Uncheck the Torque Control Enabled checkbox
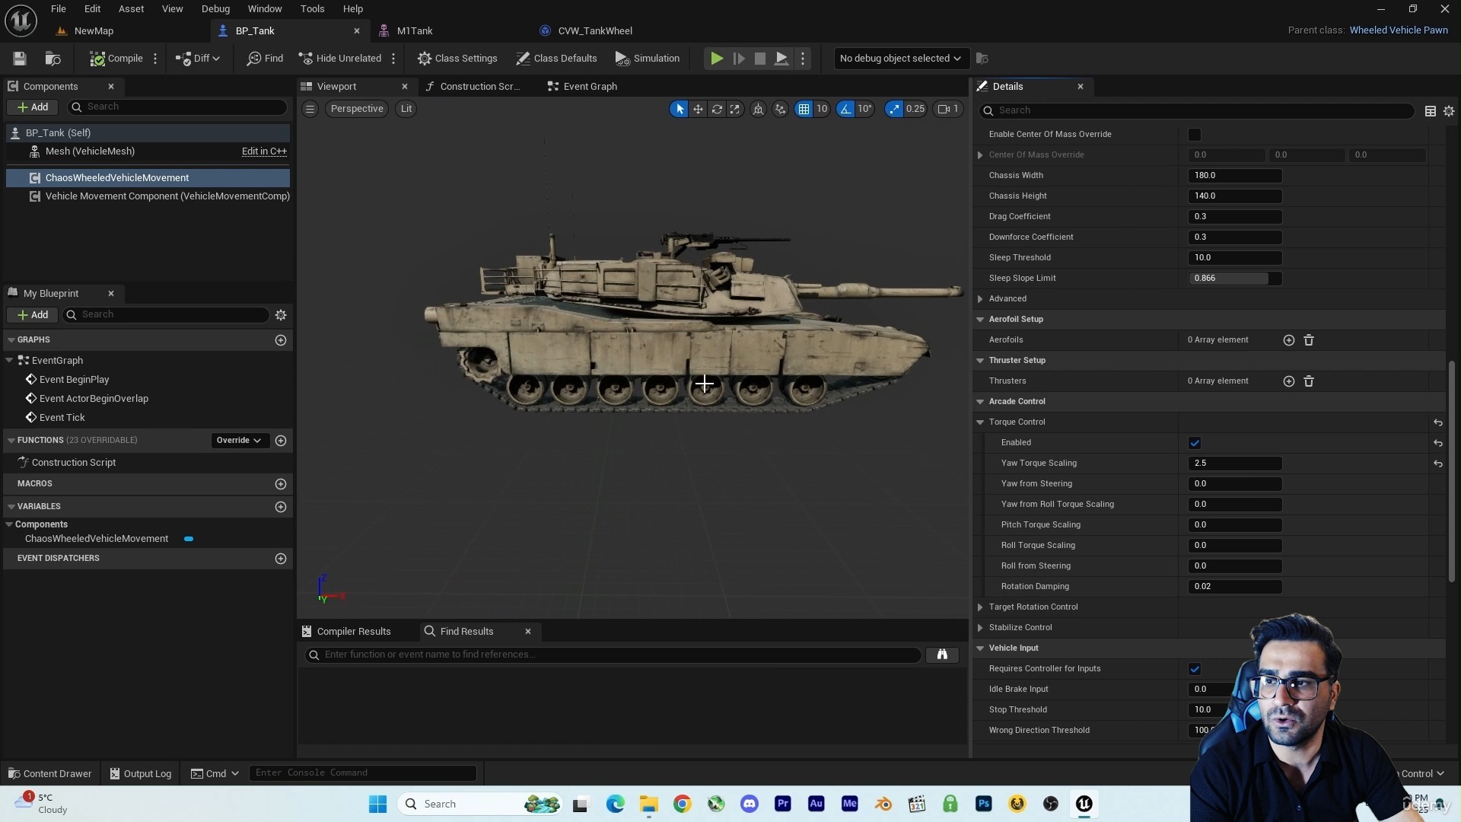The image size is (1461, 822). point(1195,443)
